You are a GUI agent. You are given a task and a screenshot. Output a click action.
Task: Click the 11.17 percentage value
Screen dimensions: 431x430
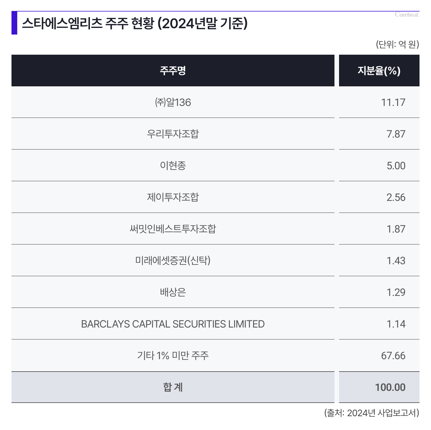click(393, 102)
